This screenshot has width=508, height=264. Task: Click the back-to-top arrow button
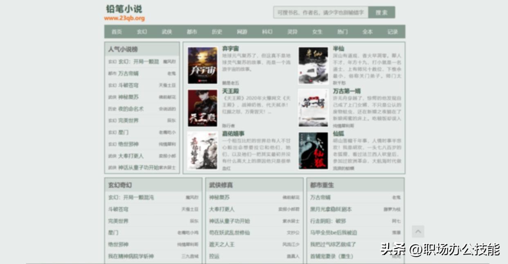pos(418,231)
